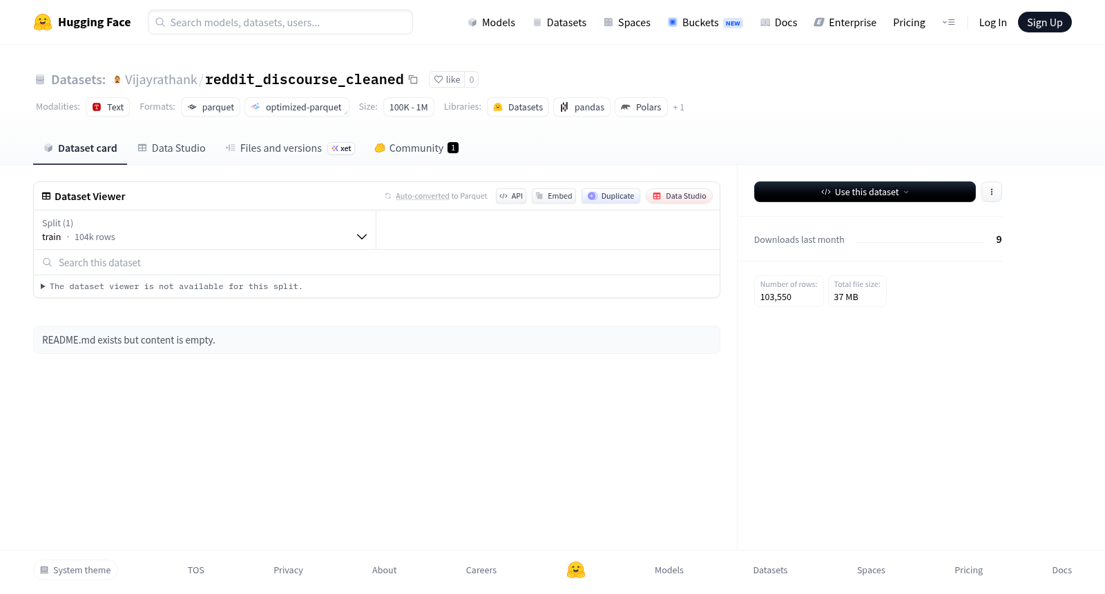Open Buckets in top navigation
Image resolution: width=1105 pixels, height=594 pixels.
click(x=704, y=22)
